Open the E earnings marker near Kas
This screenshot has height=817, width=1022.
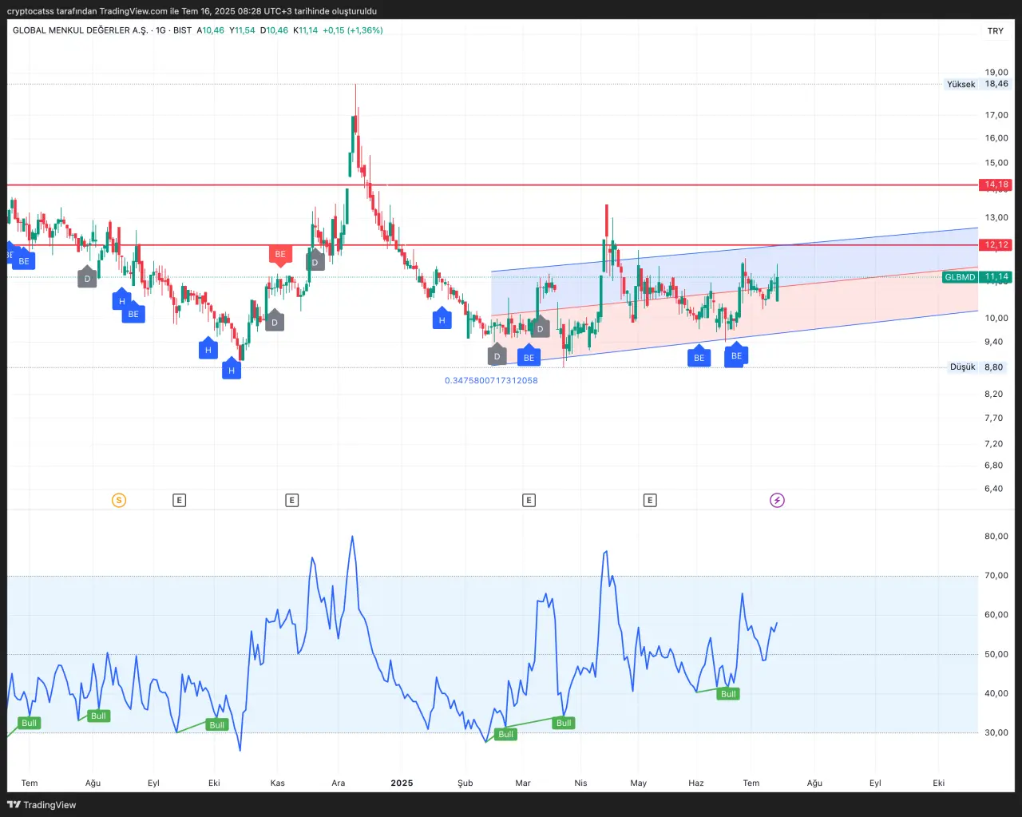292,501
